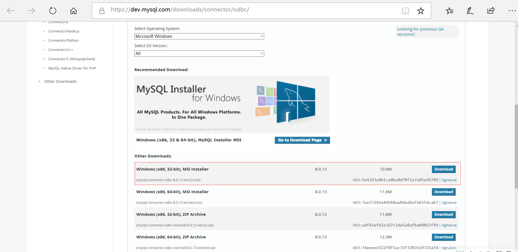
Task: Click the Windows (x86, 64-bit), ZIP Archive title
Action: pos(171,237)
